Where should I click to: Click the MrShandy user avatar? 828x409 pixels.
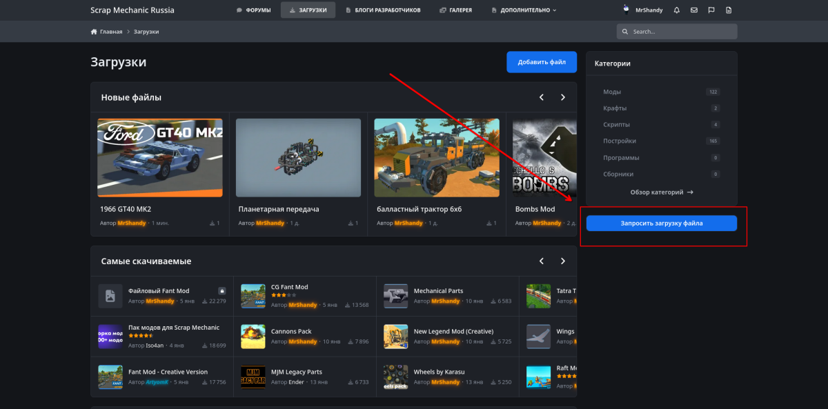click(626, 10)
